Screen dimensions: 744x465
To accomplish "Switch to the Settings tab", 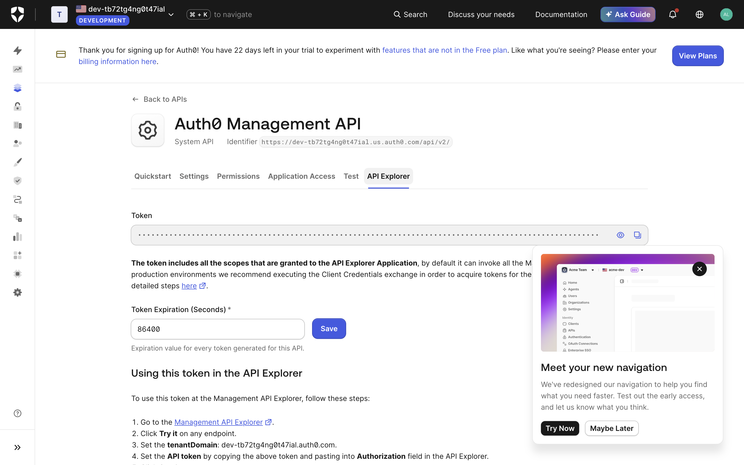I will tap(194, 176).
